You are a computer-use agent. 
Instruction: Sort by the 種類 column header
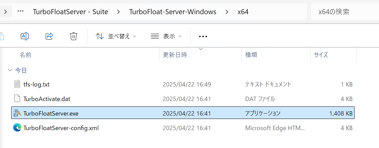pyautogui.click(x=251, y=55)
